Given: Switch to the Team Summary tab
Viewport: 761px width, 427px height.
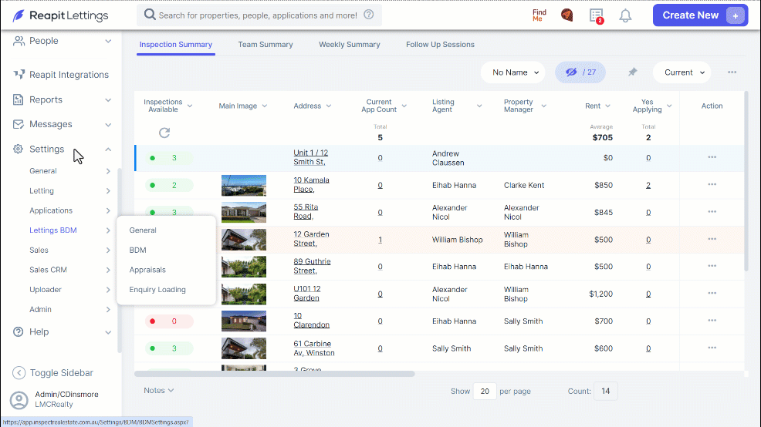Looking at the screenshot, I should tap(266, 45).
